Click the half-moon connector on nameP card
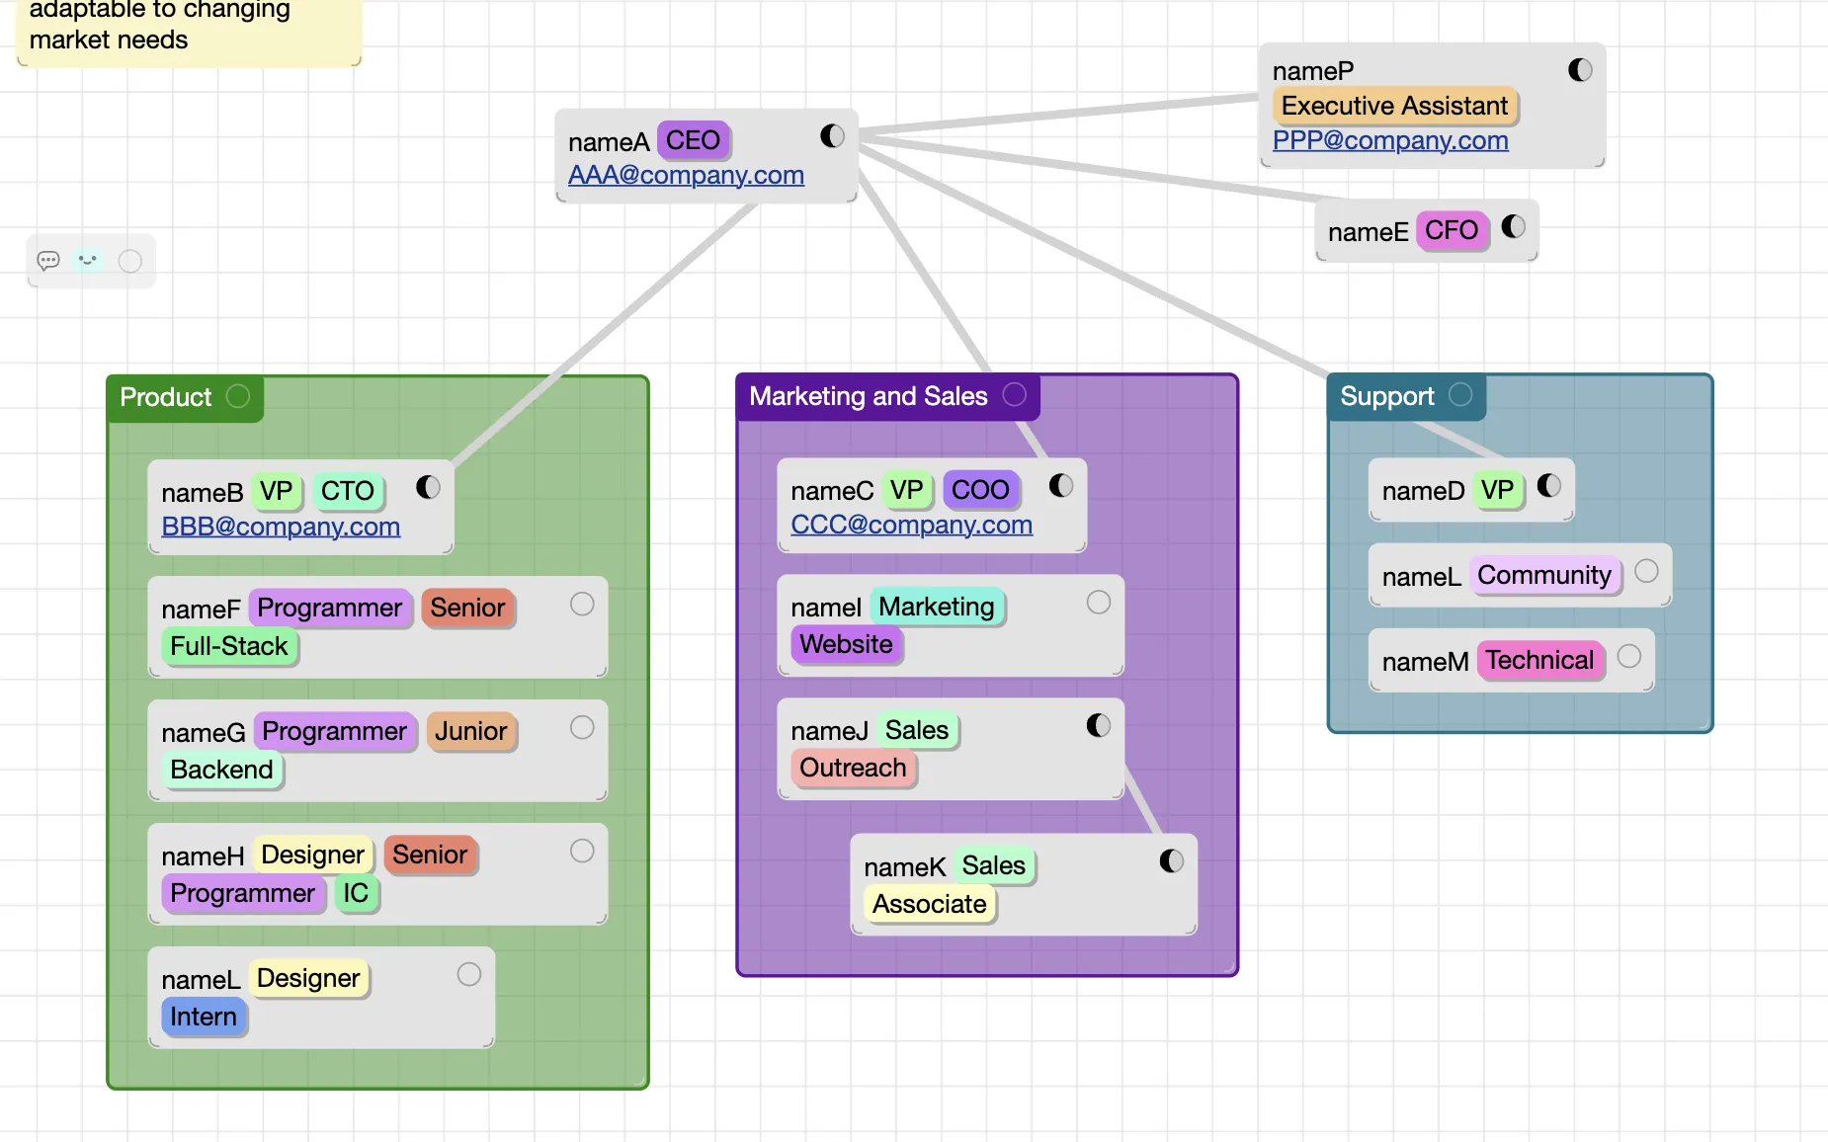 coord(1580,70)
